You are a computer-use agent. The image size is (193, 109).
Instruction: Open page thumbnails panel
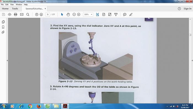tap(3, 22)
